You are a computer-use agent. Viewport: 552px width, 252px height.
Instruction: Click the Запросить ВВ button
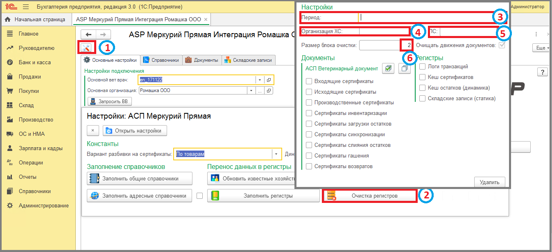tap(110, 101)
